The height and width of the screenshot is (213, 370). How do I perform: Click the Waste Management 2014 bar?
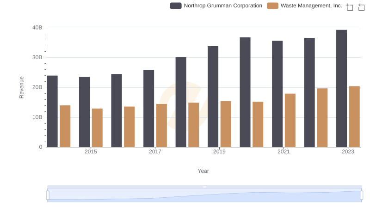(x=65, y=126)
